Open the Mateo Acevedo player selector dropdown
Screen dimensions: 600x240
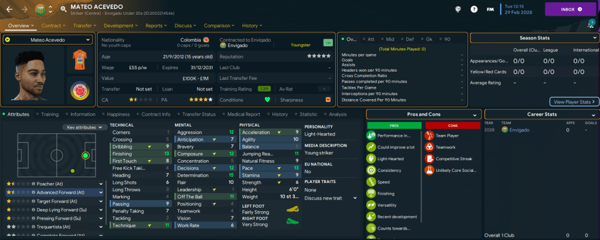[x=48, y=39]
